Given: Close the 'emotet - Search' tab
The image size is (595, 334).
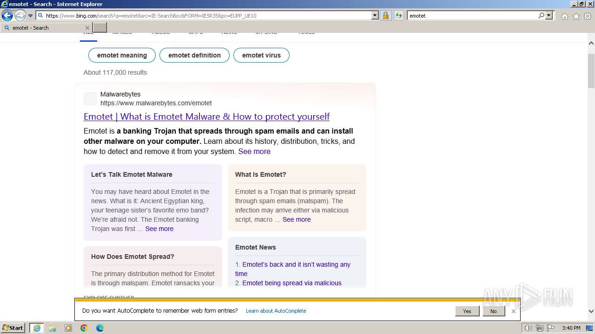Looking at the screenshot, I should pyautogui.click(x=87, y=28).
